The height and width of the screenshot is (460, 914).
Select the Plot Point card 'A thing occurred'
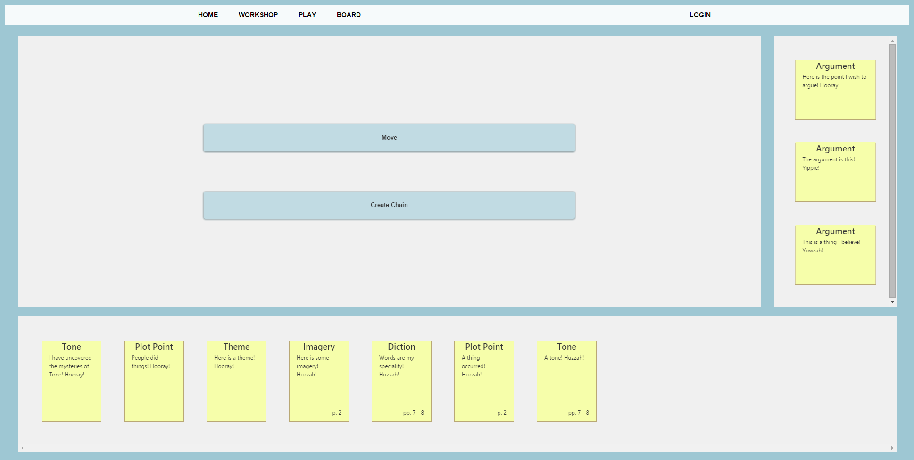[x=484, y=381]
